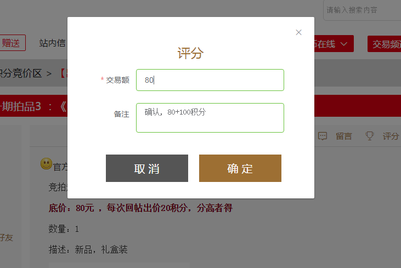Screen dimensions: 401x268
Task: Click the 交易频 red button
Action: click(x=384, y=44)
